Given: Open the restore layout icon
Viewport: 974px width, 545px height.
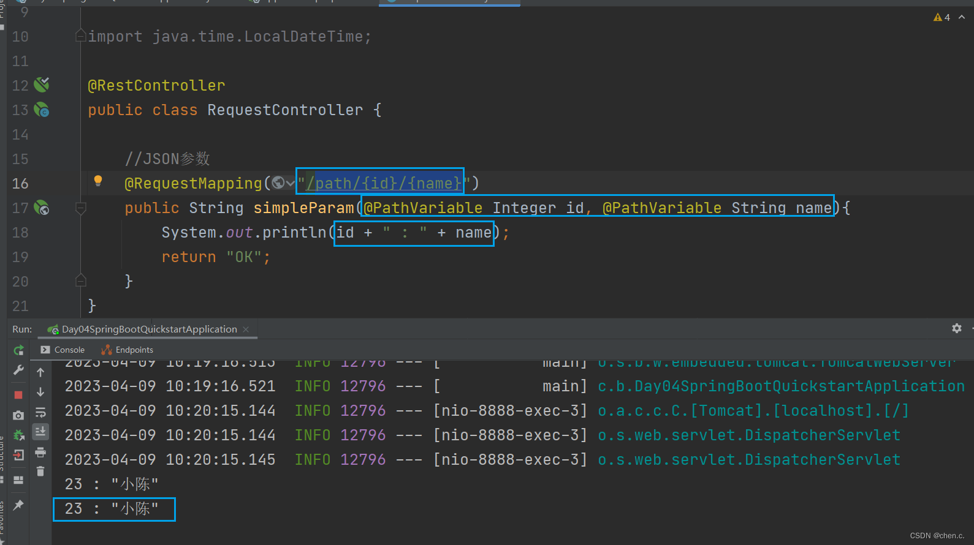Looking at the screenshot, I should (x=18, y=480).
